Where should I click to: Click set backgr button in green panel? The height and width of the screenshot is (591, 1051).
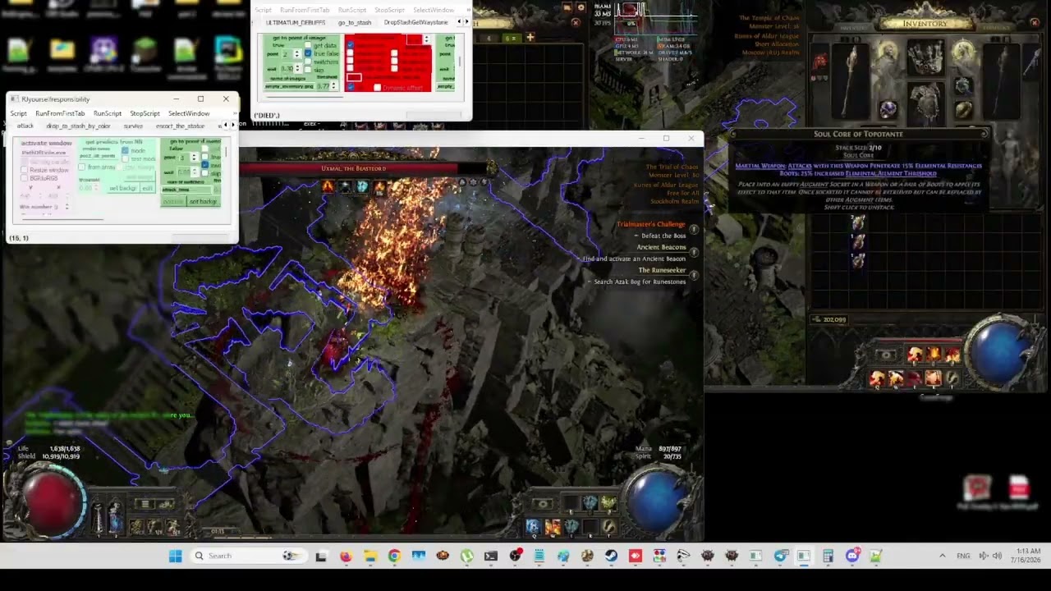[x=203, y=201]
